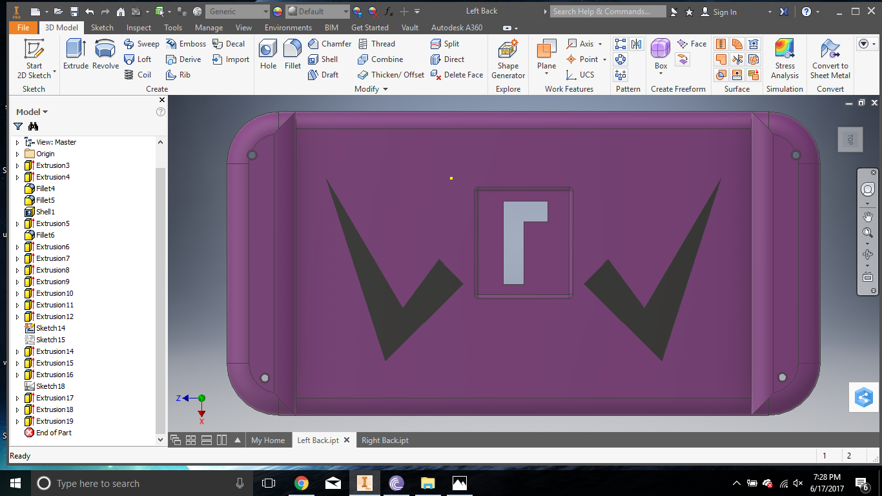Click the ViewCube TOP face

pos(850,139)
